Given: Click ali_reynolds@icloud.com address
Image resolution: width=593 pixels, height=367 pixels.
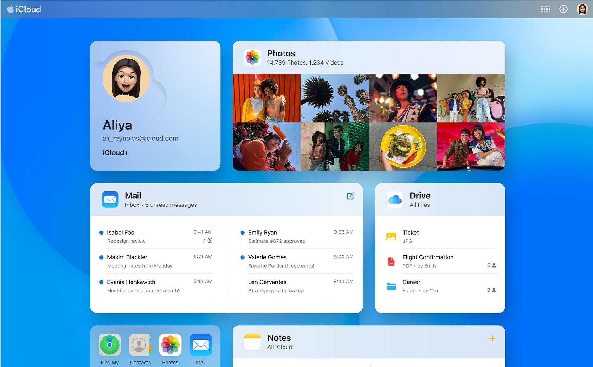Looking at the screenshot, I should pos(141,138).
